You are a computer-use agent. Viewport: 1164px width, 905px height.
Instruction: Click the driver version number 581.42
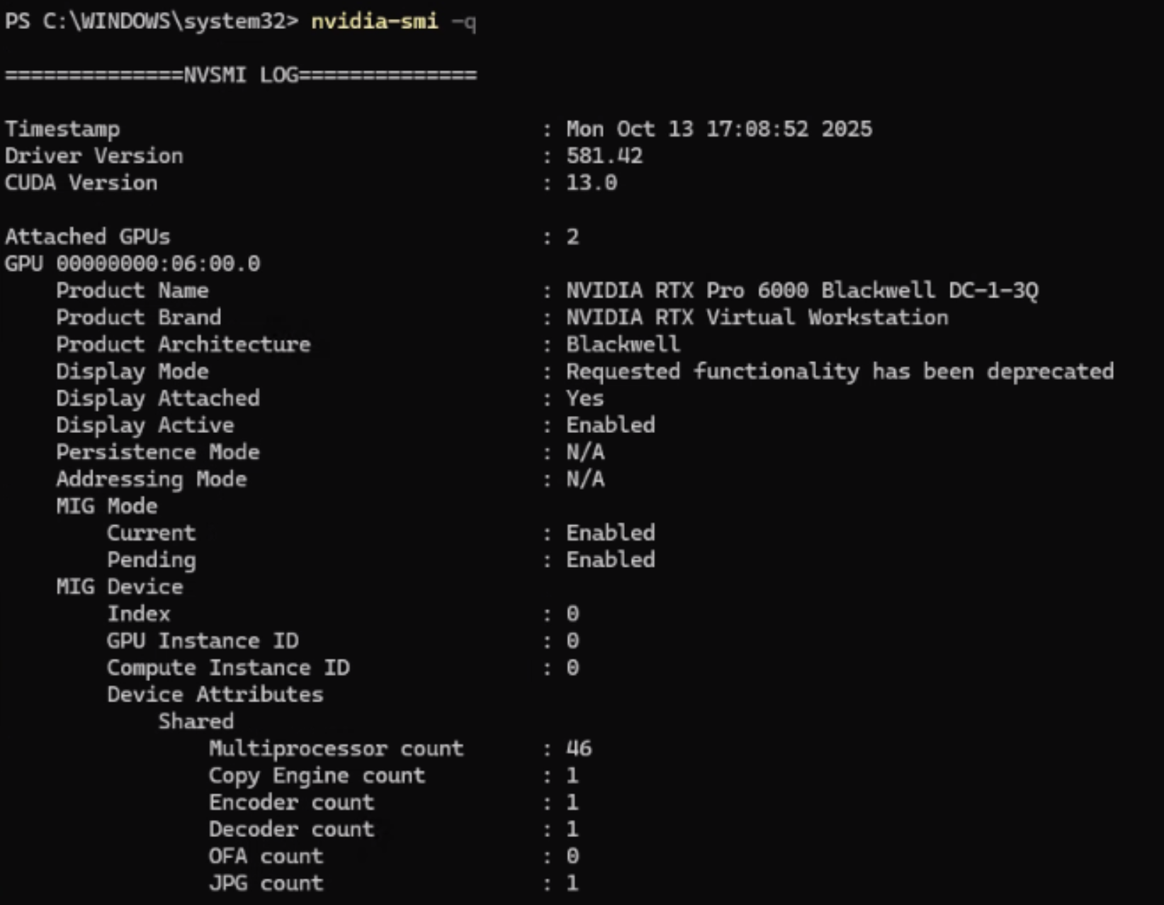pos(604,156)
